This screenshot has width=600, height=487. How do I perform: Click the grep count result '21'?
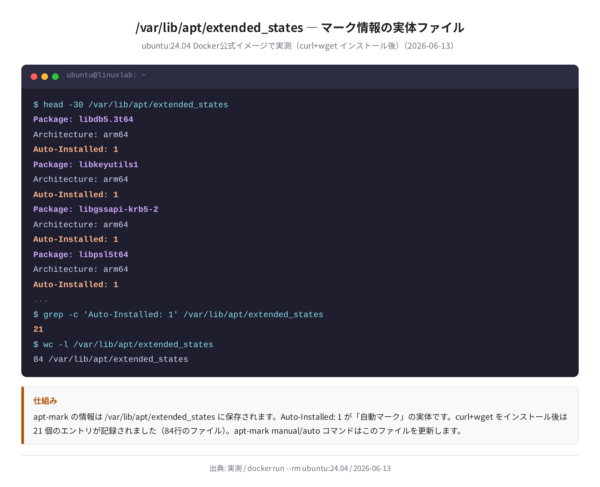38,329
